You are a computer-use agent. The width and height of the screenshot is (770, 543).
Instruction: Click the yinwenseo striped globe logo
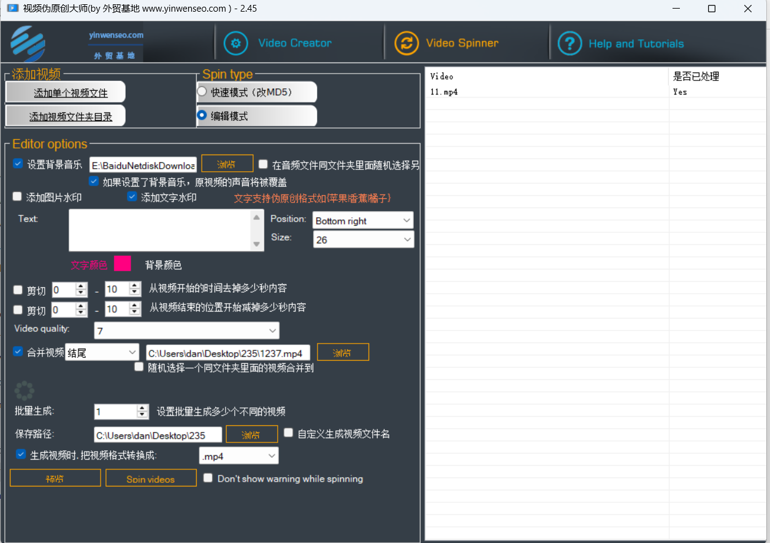click(x=28, y=44)
